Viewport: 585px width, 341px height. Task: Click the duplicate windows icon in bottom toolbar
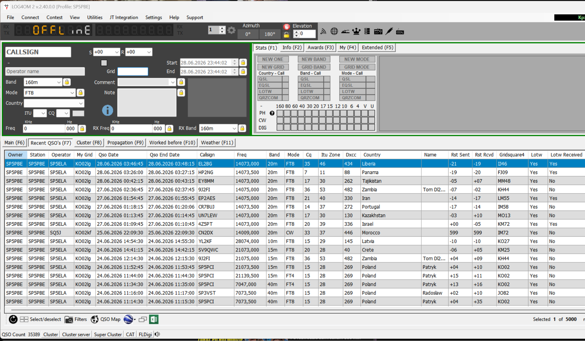143,319
